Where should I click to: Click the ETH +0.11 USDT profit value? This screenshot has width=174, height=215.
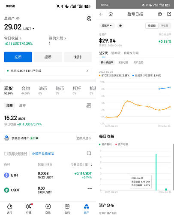[83, 173]
